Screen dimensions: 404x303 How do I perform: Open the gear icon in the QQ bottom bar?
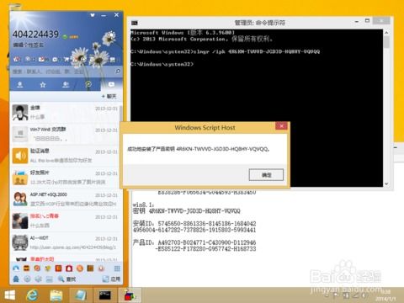coord(38,279)
